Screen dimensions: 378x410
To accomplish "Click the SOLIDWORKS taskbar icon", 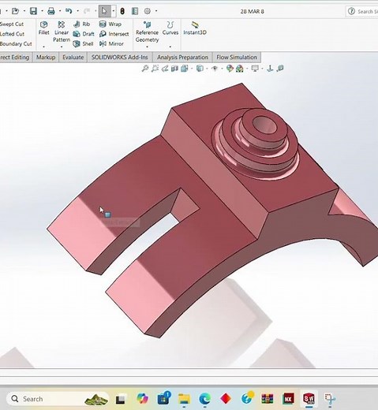I will [309, 399].
